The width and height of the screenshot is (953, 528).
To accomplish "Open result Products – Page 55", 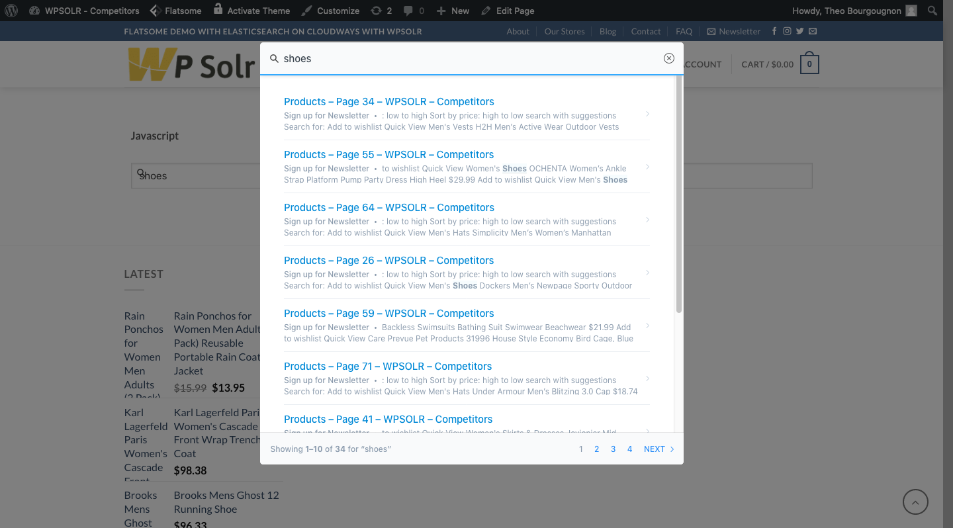I will click(389, 154).
